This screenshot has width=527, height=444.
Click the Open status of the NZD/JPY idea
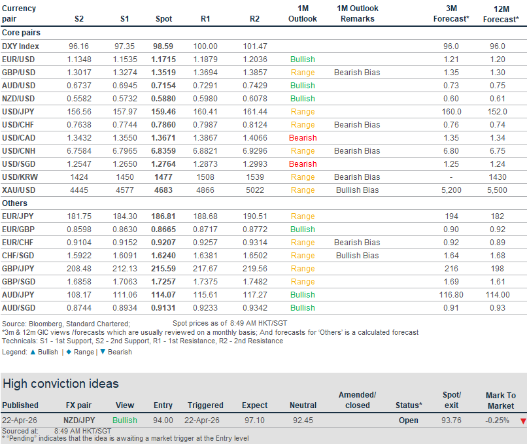click(409, 420)
